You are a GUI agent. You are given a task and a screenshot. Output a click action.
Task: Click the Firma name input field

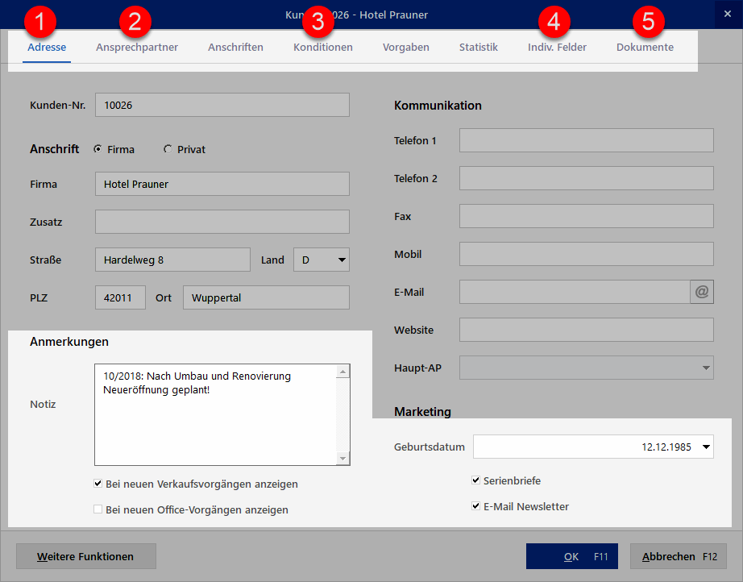tap(222, 184)
